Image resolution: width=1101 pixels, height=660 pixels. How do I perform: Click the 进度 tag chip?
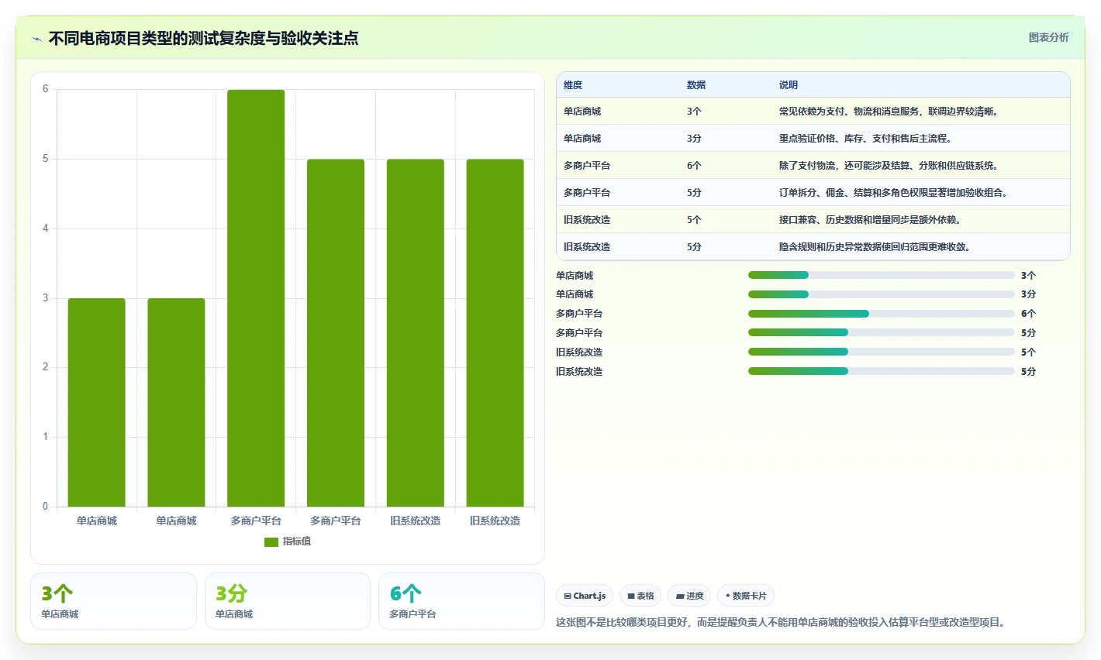689,596
